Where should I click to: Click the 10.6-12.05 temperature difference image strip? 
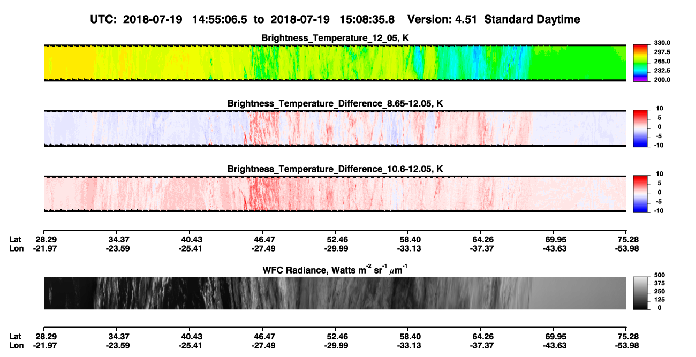tap(335, 194)
